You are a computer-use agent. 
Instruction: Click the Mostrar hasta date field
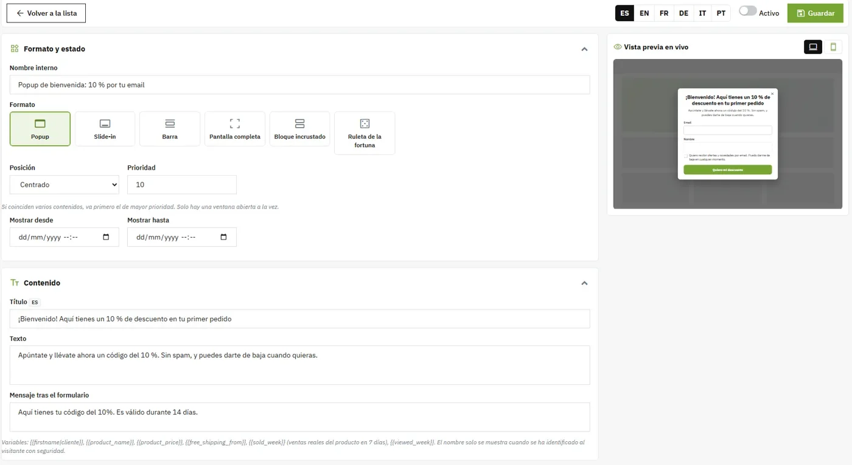(x=182, y=237)
